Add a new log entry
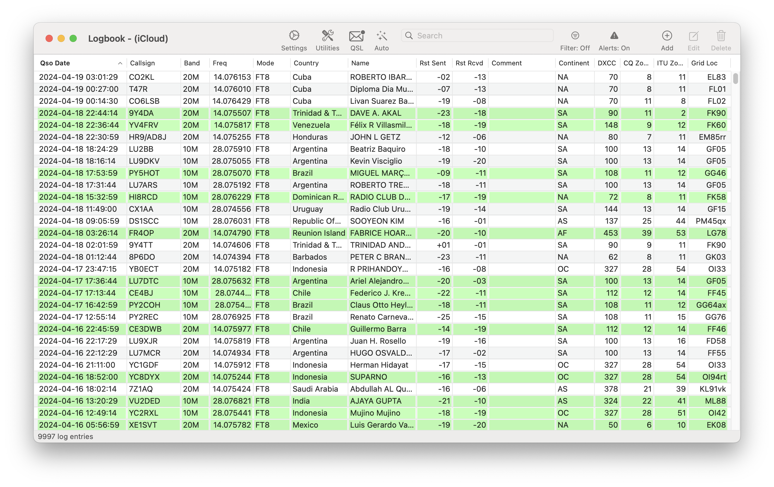The image size is (774, 487). (667, 35)
